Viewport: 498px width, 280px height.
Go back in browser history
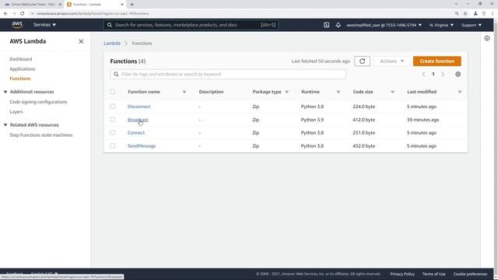click(x=5, y=14)
